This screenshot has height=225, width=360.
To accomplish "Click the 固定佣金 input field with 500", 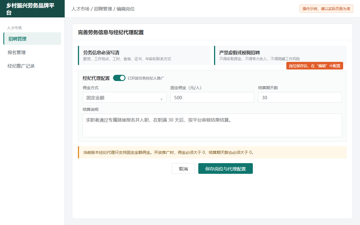I will tap(212, 97).
